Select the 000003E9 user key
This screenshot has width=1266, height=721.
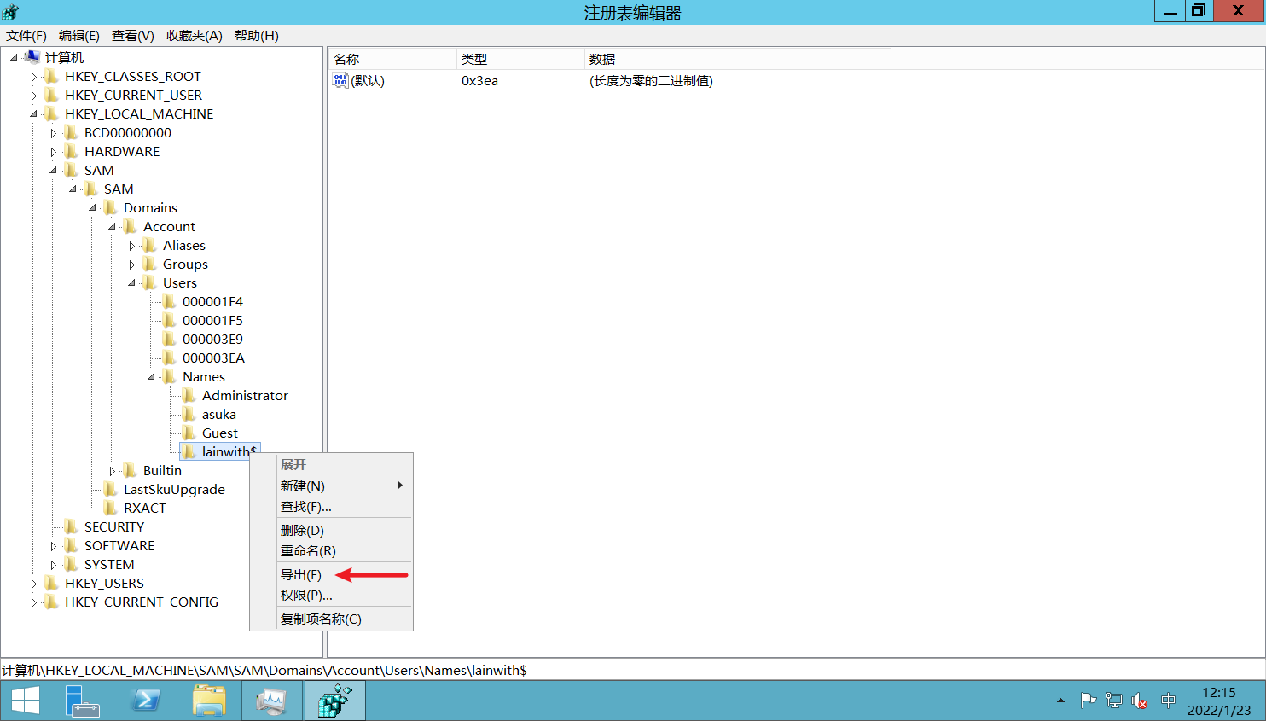coord(212,339)
